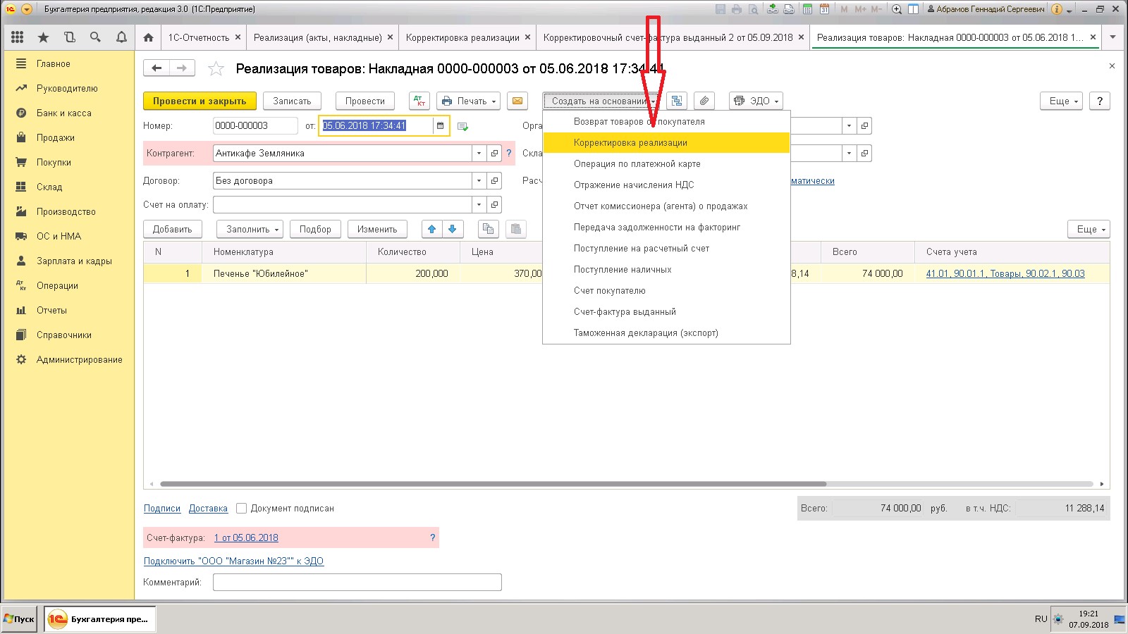Open the favorites star in top panel

pyautogui.click(x=43, y=37)
